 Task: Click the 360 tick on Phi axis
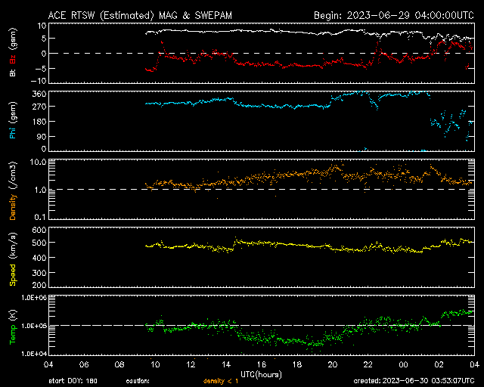click(x=39, y=94)
